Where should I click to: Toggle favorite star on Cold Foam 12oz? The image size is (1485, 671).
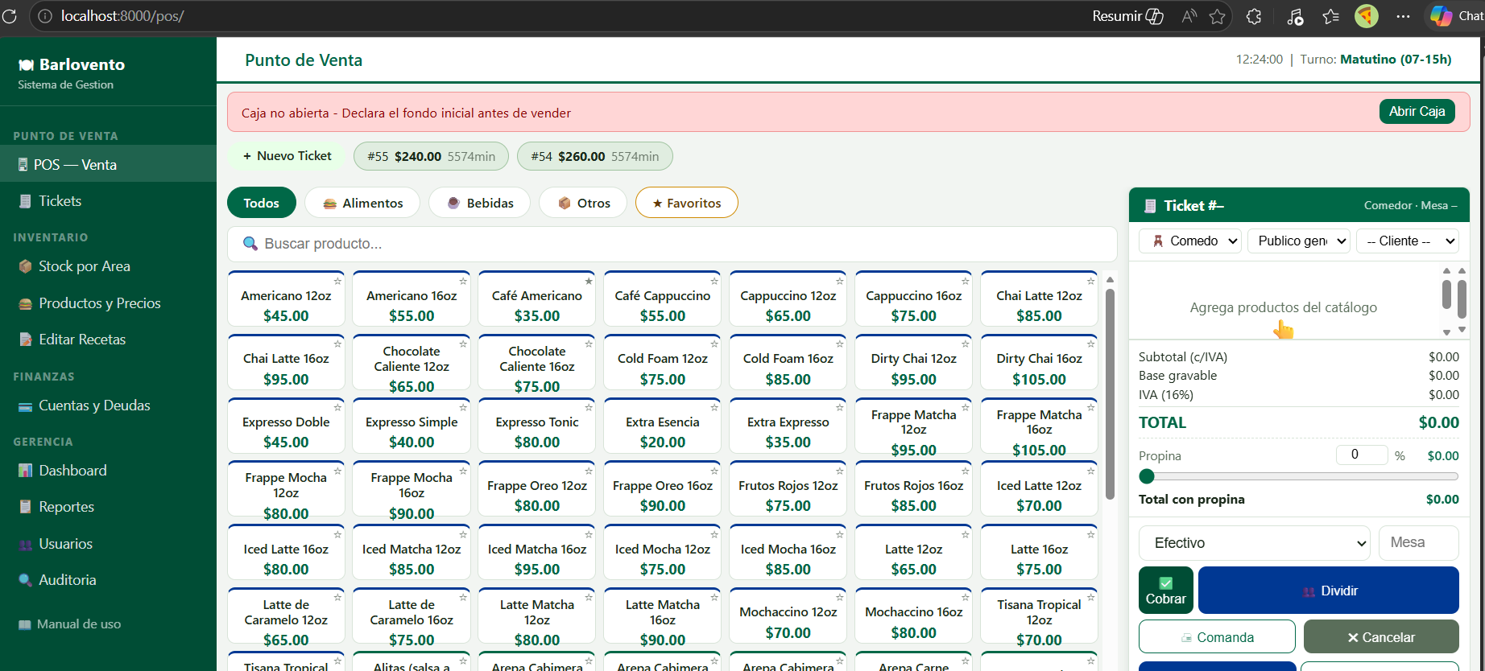pos(714,344)
